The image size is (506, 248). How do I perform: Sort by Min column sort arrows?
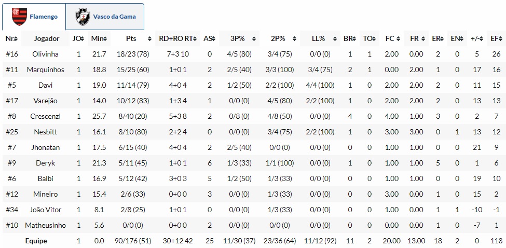[107, 39]
